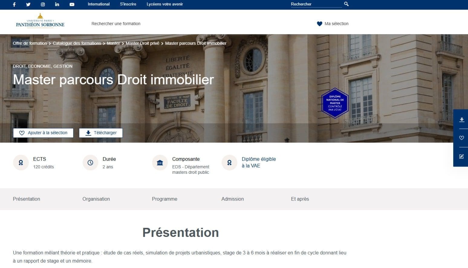Open the S'inscrire menu
468x268 pixels.
point(128,4)
